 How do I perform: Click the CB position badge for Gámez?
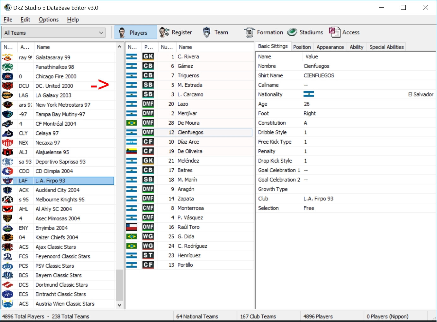point(148,66)
